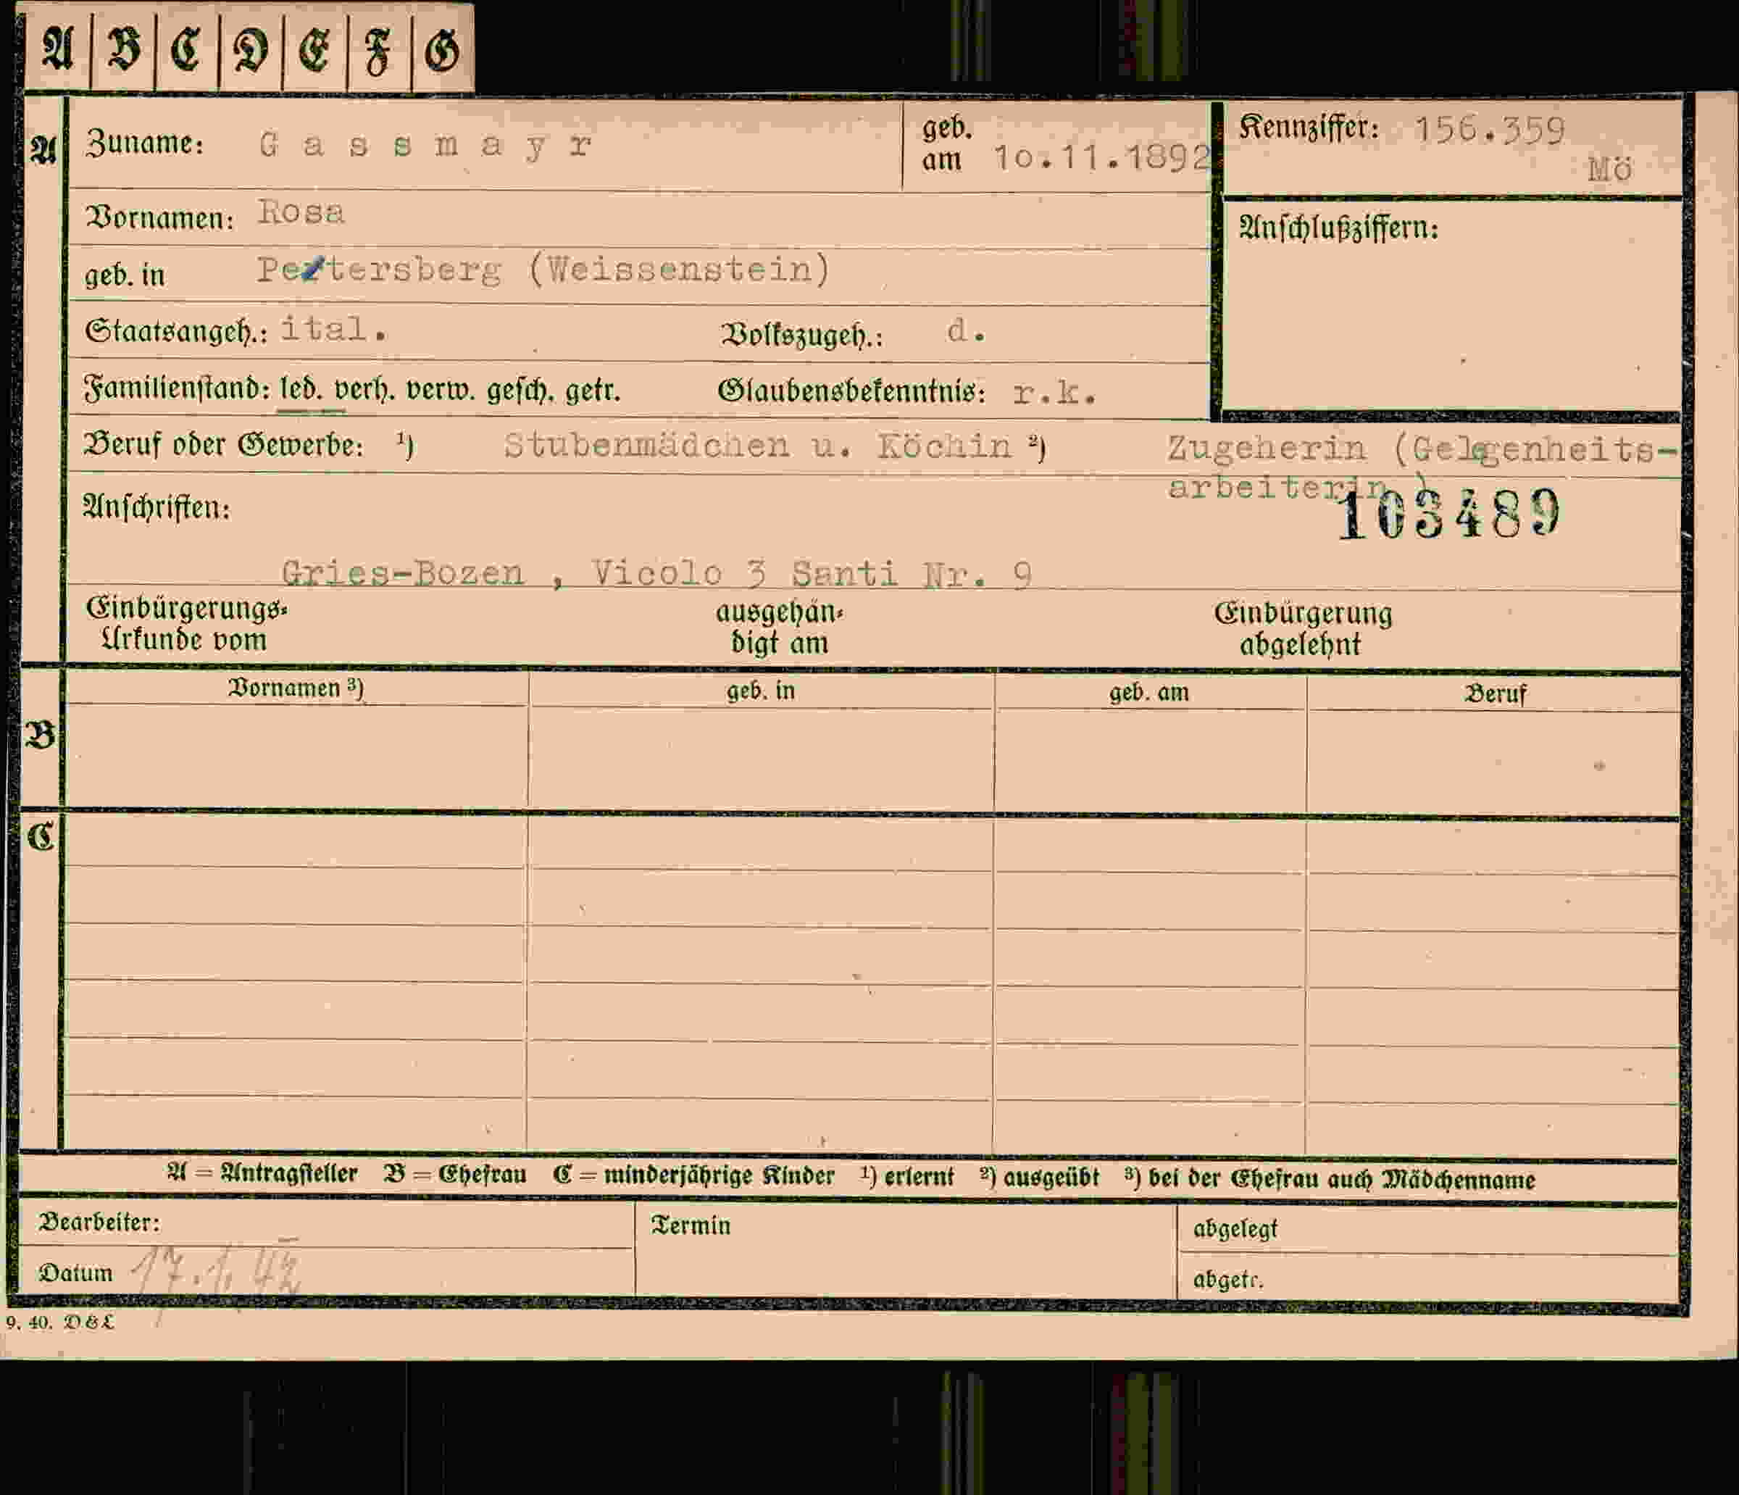This screenshot has width=1739, height=1495.
Task: Click the 'Glaubensbekenntnis:' label
Action: pos(851,391)
